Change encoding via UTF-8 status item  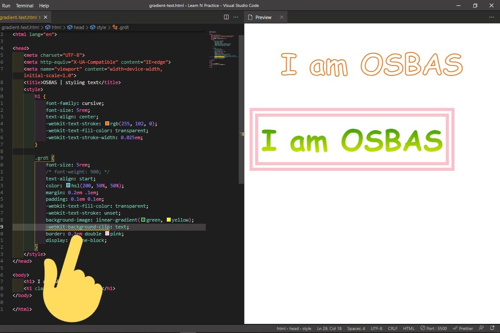[376, 329]
